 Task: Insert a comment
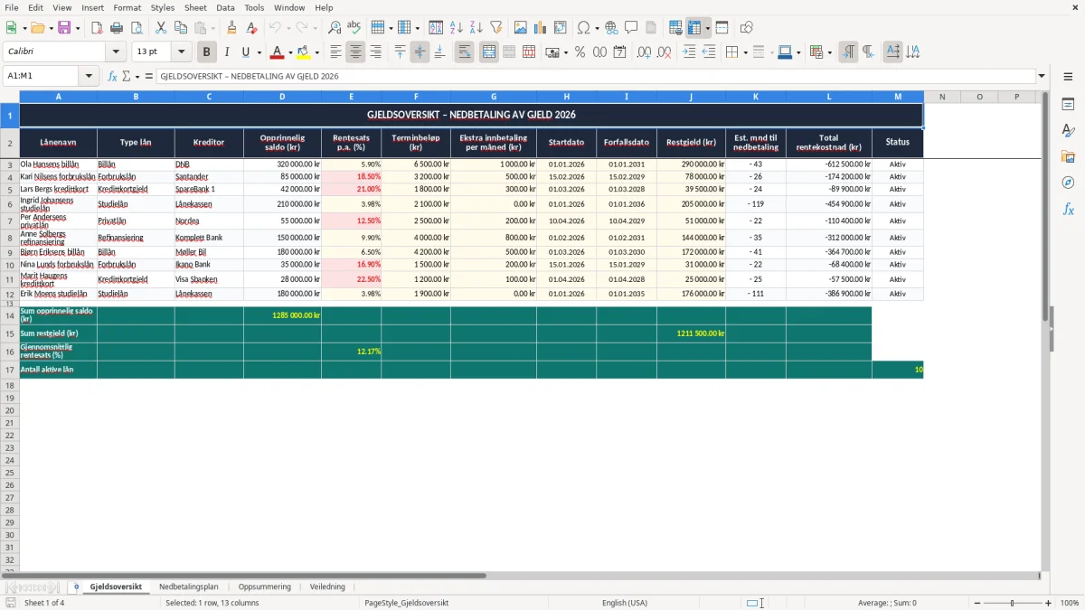coord(632,28)
